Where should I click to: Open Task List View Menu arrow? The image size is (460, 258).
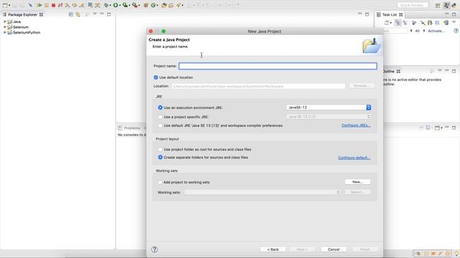click(454, 22)
